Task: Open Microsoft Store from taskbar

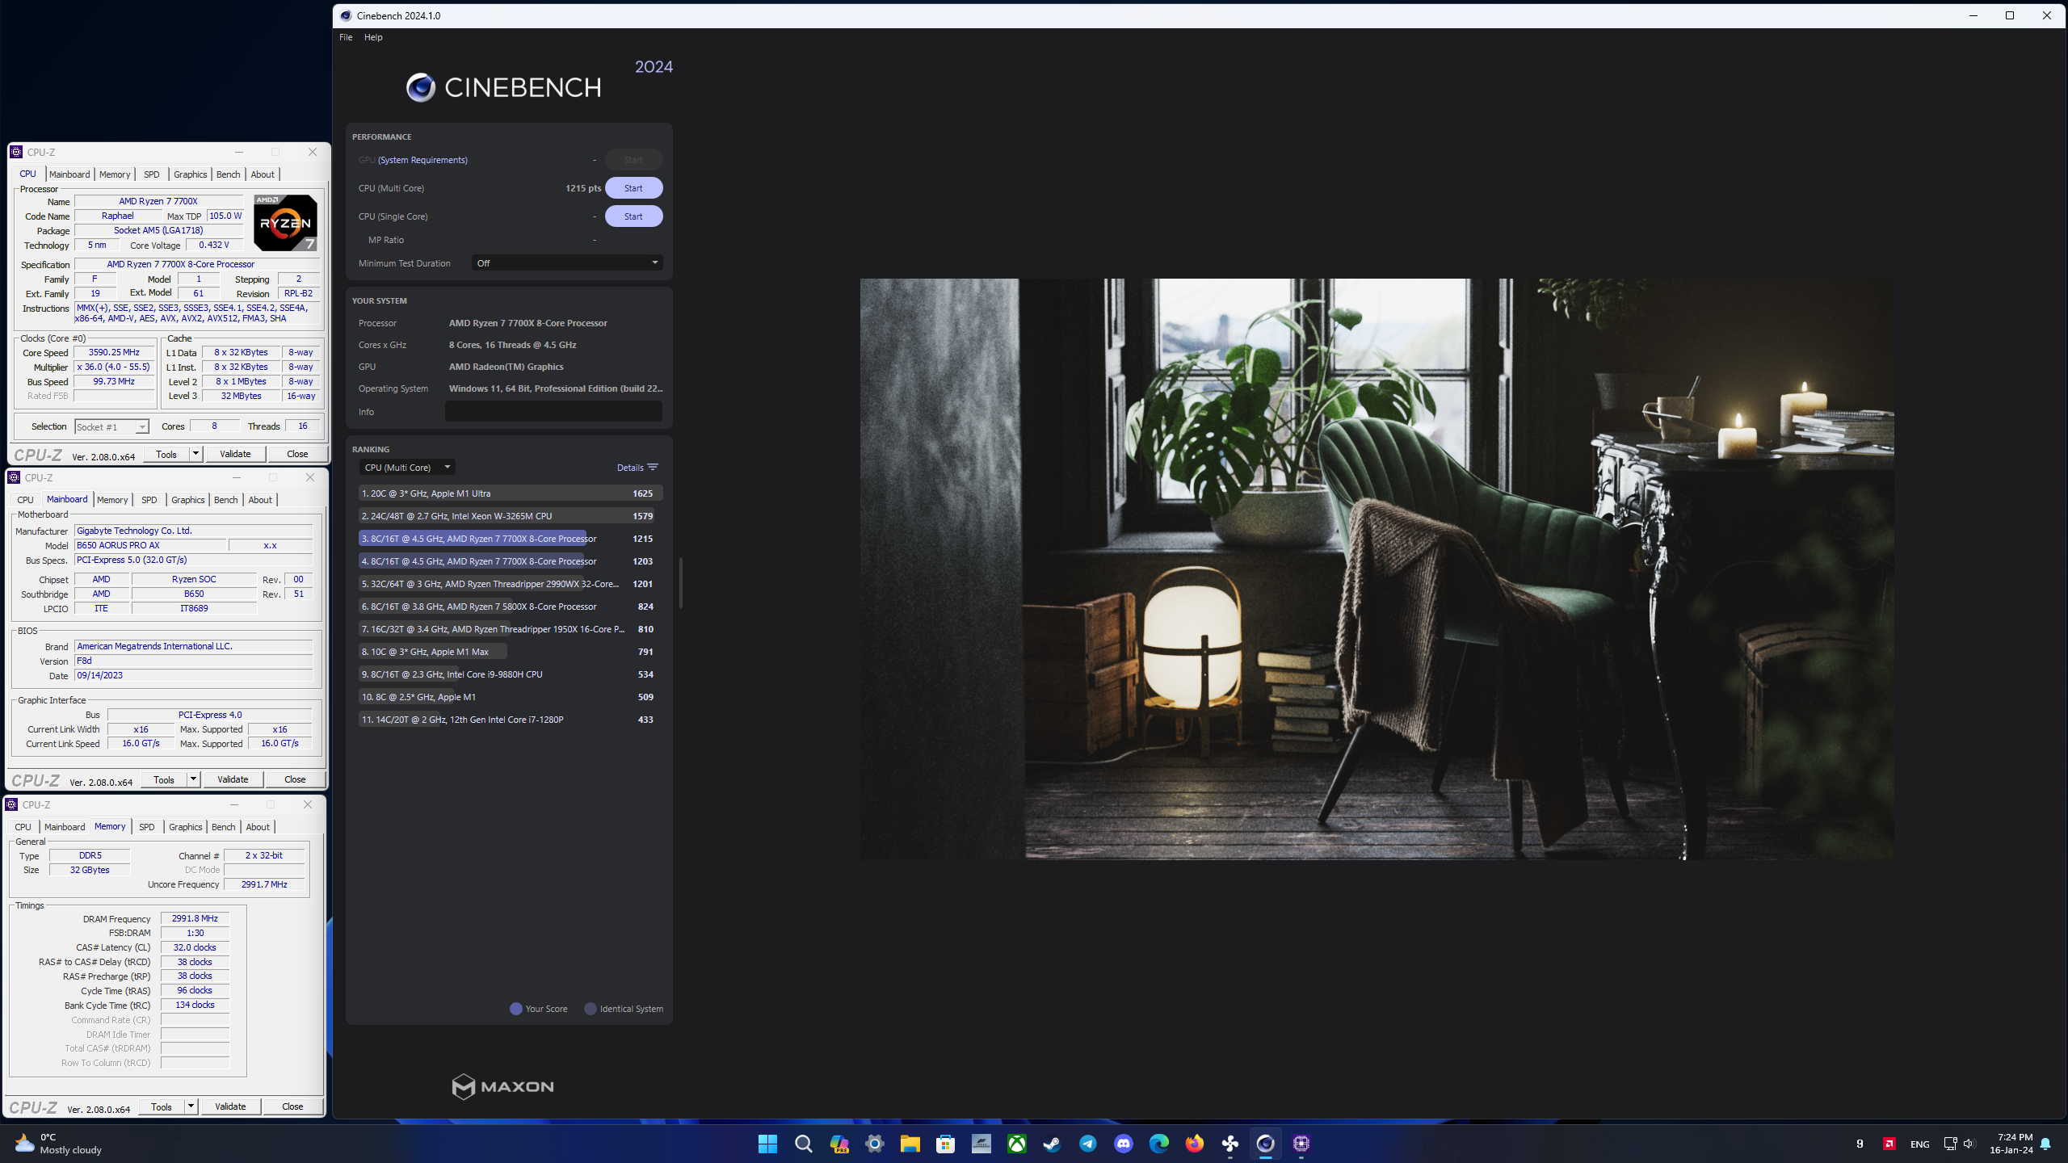Action: pyautogui.click(x=945, y=1144)
